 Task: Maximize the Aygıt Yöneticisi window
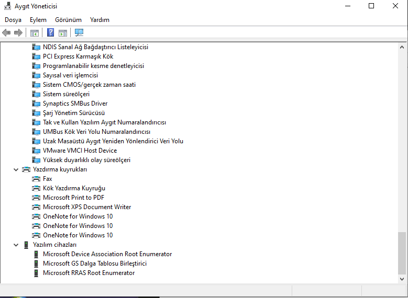(x=371, y=6)
